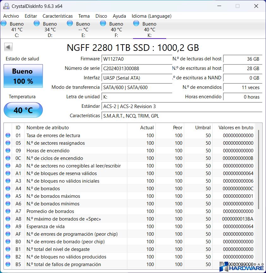Click the CrystalDiskInfo app icon in title bar

click(6, 6)
